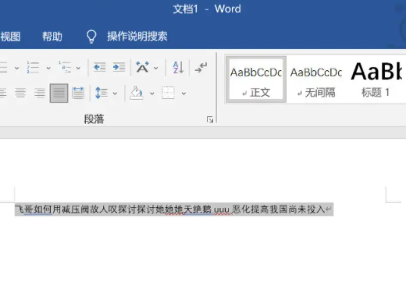Click the Chinese layout icon

pyautogui.click(x=142, y=67)
